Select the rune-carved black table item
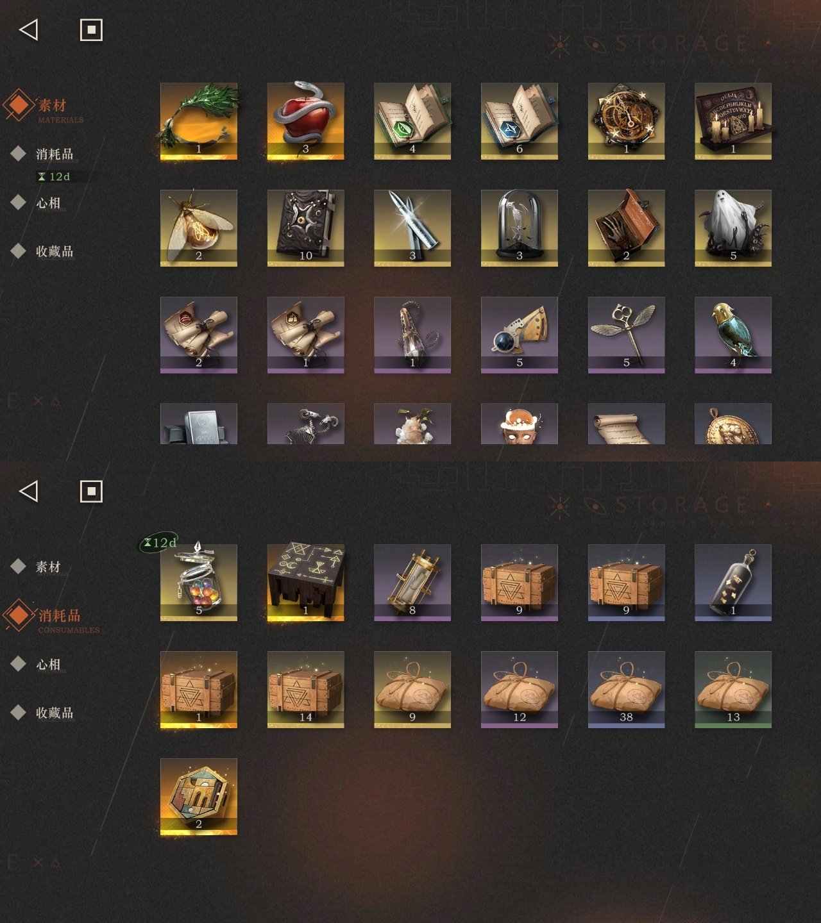The height and width of the screenshot is (923, 821). coord(305,583)
